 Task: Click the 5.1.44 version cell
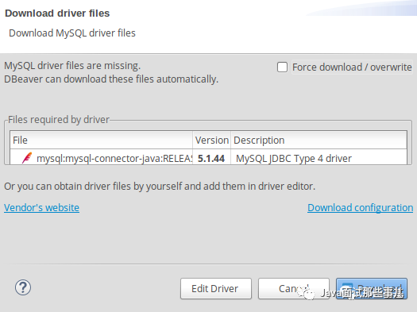[211, 159]
